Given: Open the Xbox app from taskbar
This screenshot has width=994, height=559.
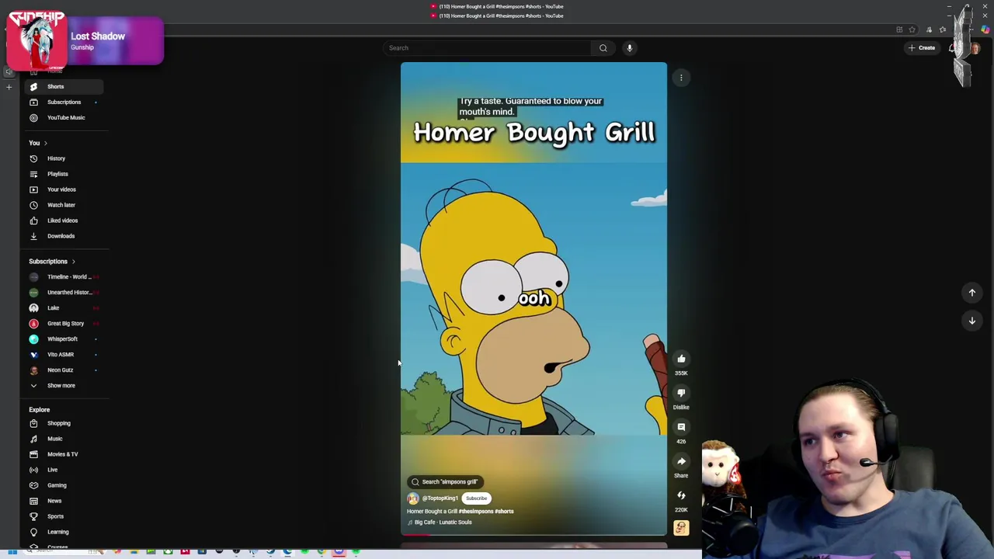Looking at the screenshot, I should [168, 552].
